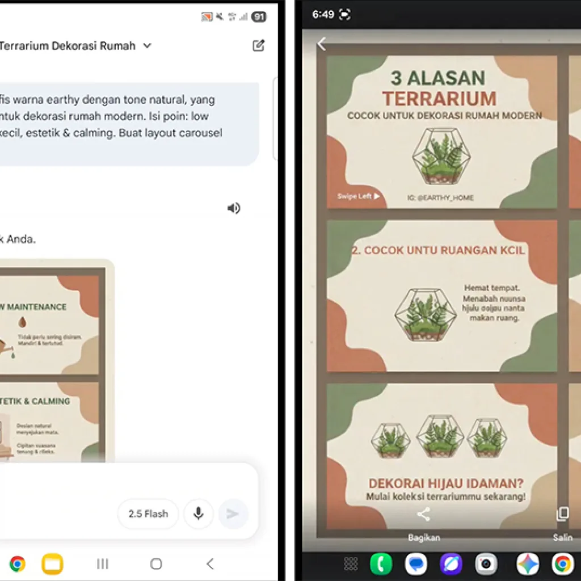581x581 pixels.
Task: Tap the Bagikan share icon
Action: click(423, 514)
